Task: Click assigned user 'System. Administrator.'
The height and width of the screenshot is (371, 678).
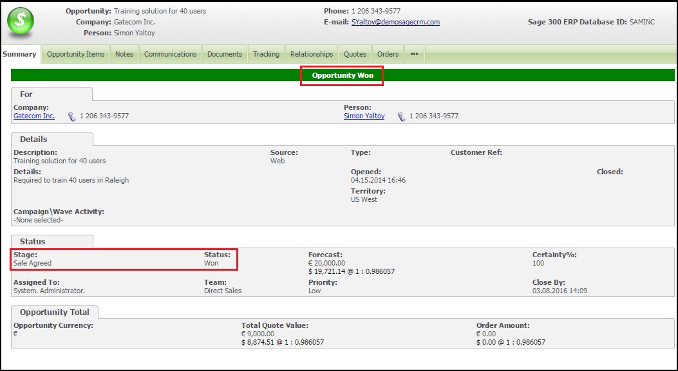Action: coord(50,291)
